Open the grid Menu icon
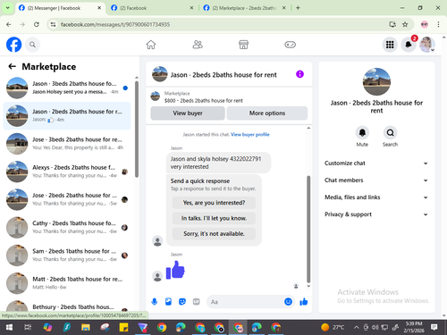This screenshot has width=447, height=335. [390, 45]
